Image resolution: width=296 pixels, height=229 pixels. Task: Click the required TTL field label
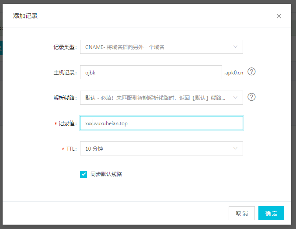71,149
